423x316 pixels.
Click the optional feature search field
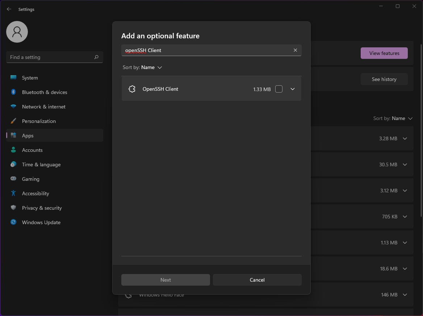click(211, 50)
